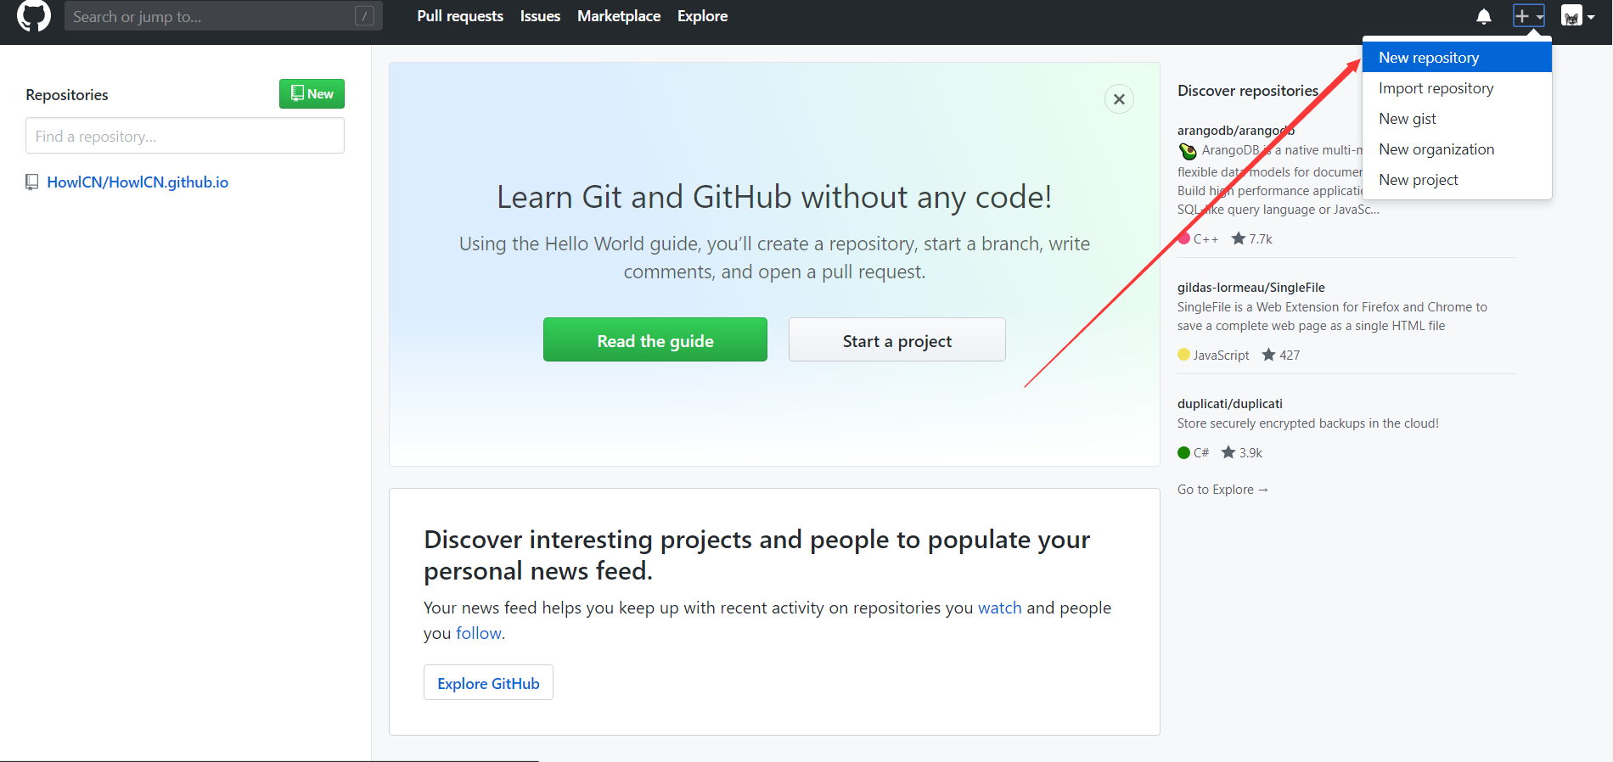
Task: Collapse the plus create-new dropdown
Action: (1528, 16)
